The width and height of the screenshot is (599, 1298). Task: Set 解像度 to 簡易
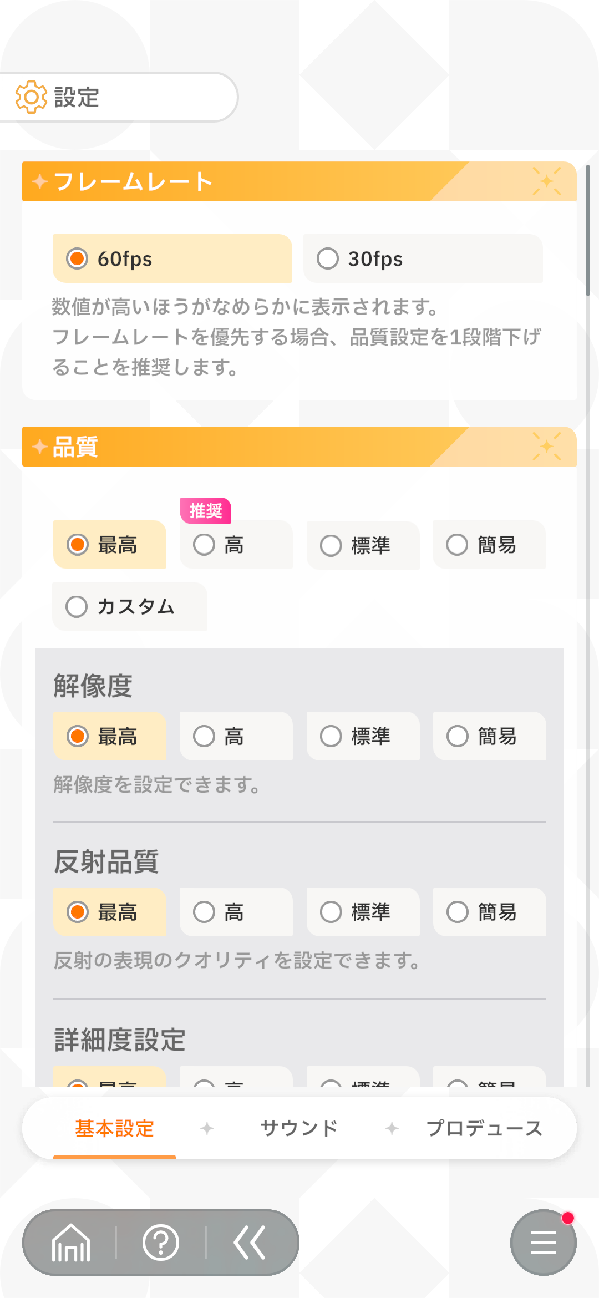tap(489, 736)
